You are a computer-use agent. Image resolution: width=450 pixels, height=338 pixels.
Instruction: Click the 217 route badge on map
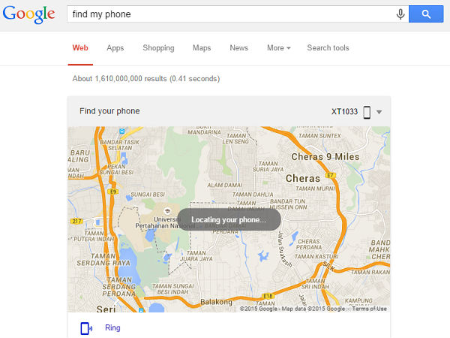(76, 221)
